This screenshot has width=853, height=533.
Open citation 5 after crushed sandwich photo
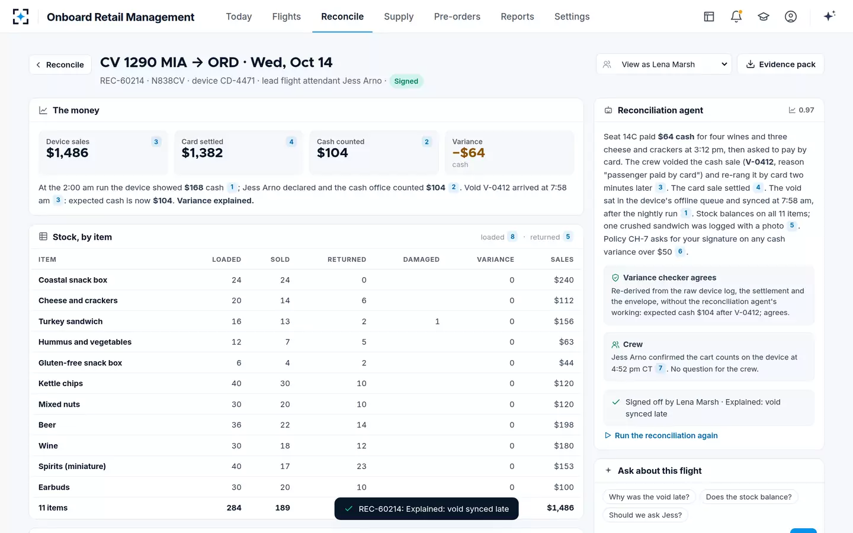[x=792, y=226]
